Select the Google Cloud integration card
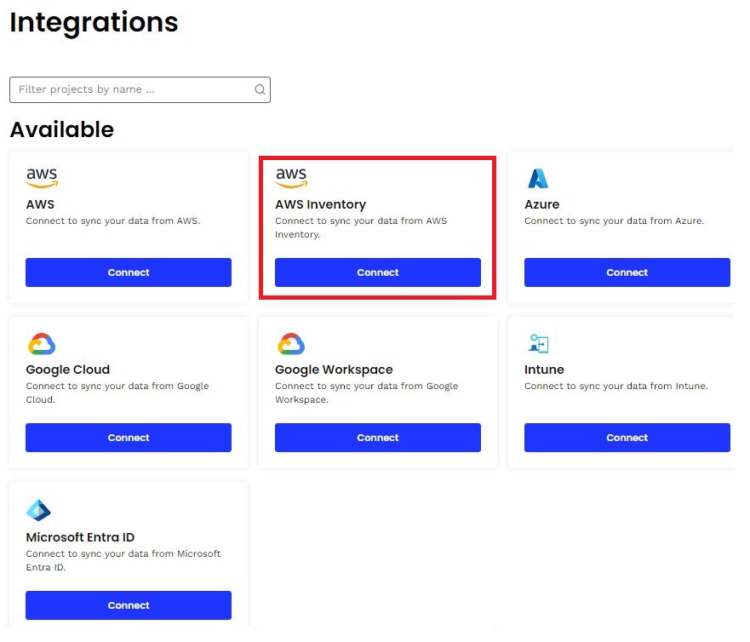This screenshot has width=750, height=642. 128,392
